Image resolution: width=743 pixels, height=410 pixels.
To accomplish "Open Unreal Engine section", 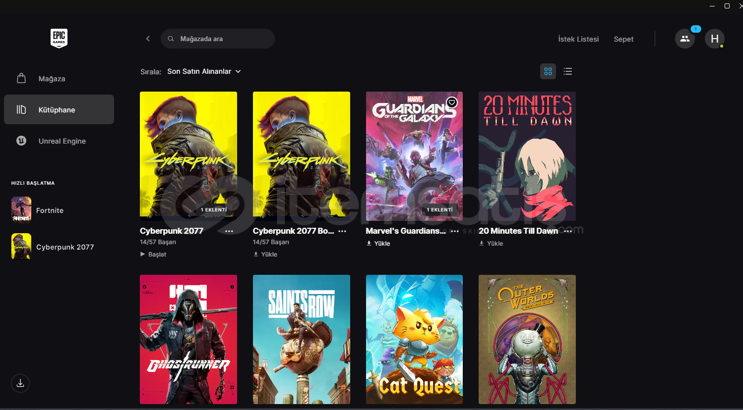I will pos(59,141).
